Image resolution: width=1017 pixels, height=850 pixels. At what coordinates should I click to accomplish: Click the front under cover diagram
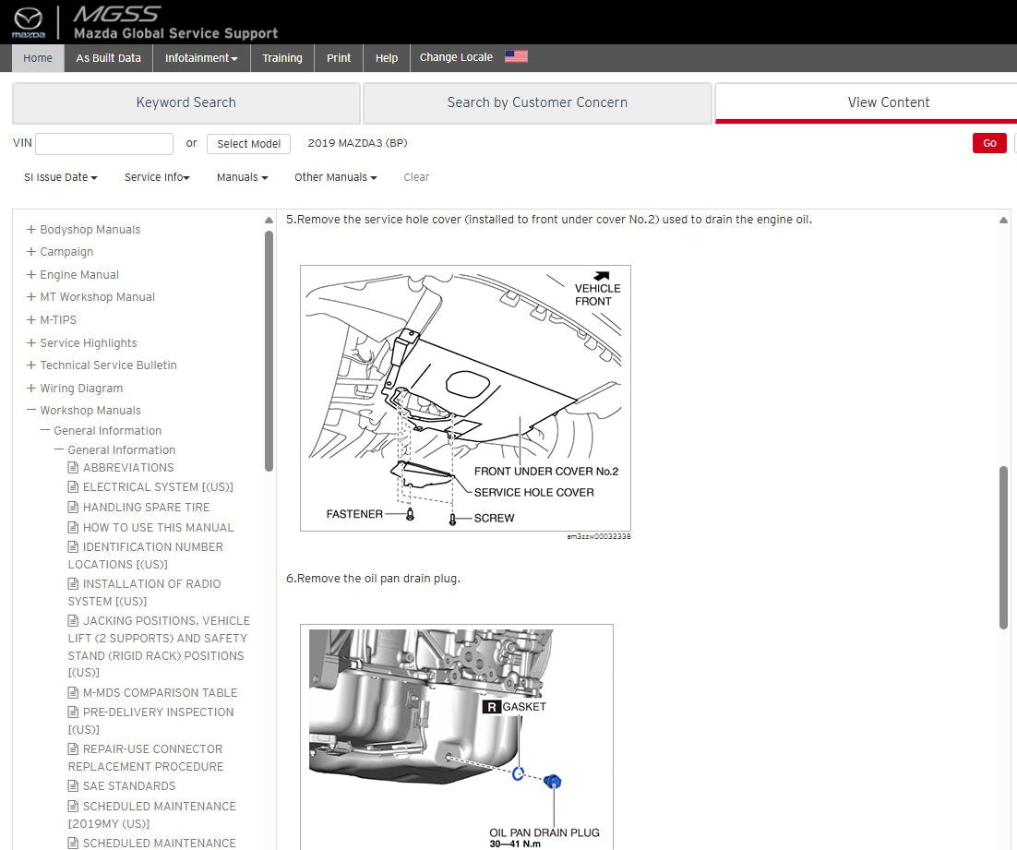[x=465, y=399]
